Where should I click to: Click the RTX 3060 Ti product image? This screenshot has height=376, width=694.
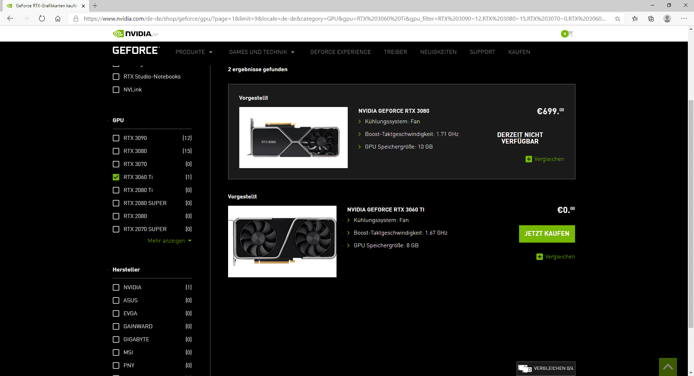coord(282,242)
